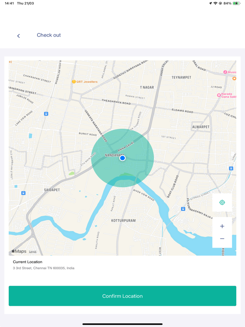This screenshot has height=327, width=245.
Task: Tap the ALWARPET label on map
Action: [201, 127]
